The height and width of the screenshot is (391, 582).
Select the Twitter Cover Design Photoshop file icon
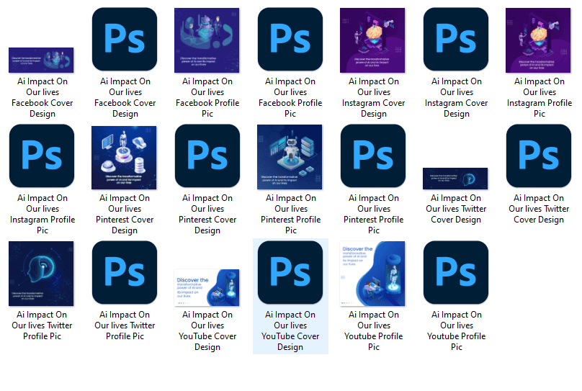tap(539, 156)
